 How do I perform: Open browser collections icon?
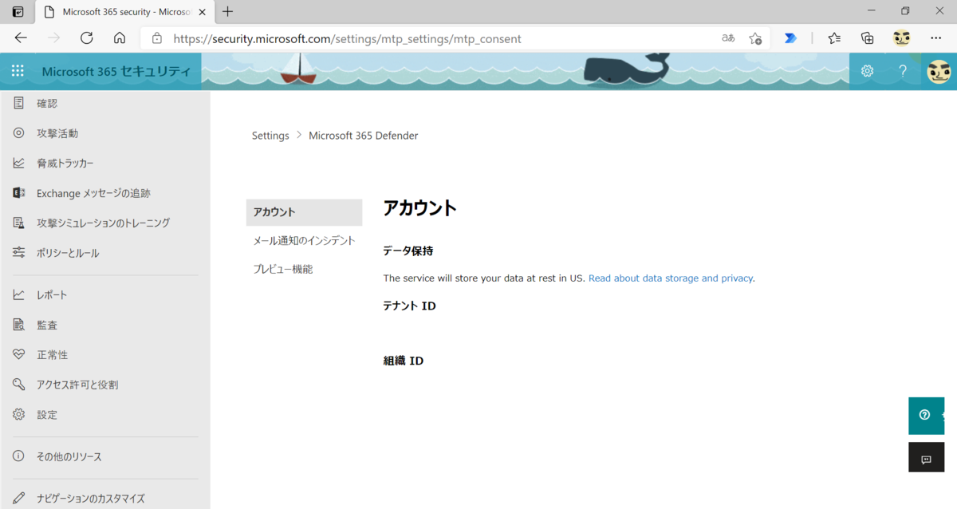tap(868, 38)
